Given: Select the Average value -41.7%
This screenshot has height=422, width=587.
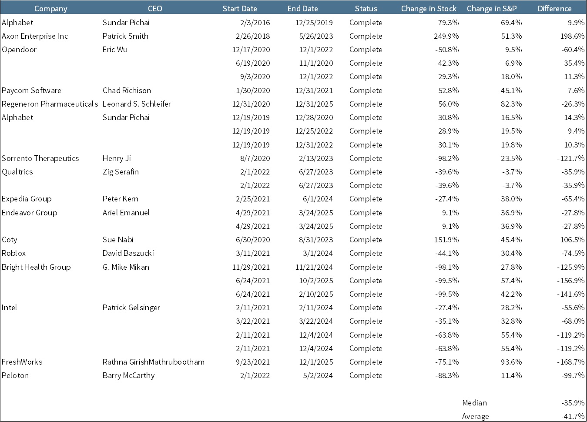Looking at the screenshot, I should 573,416.
